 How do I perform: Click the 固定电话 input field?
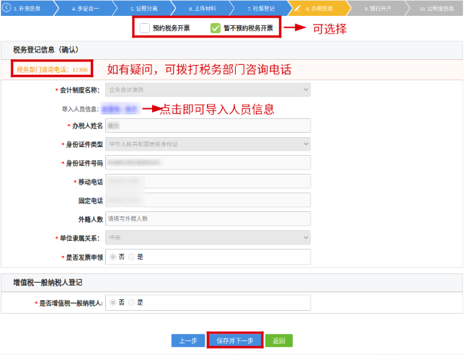point(208,200)
